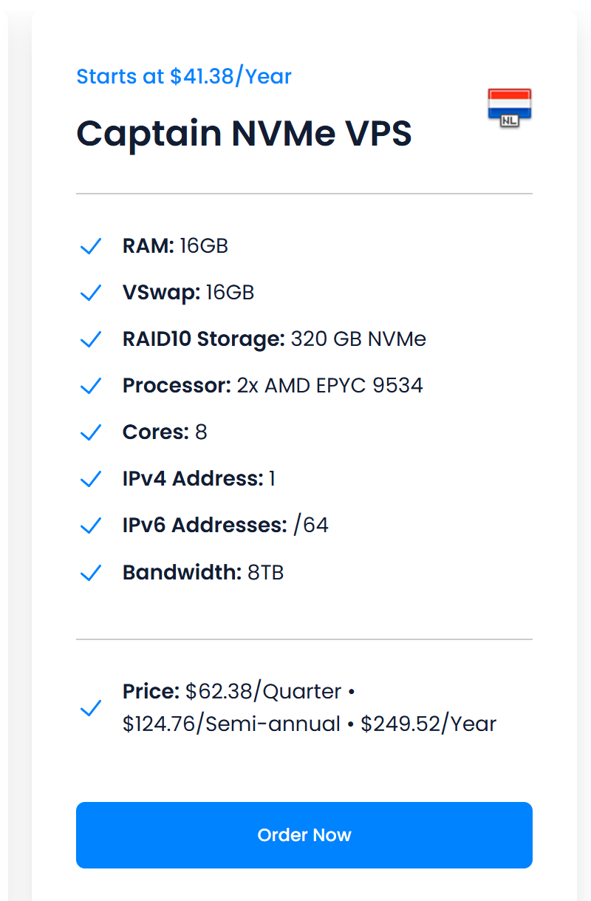The image size is (591, 901).
Task: Select the Starts at $41.38/Year text
Action: coord(184,76)
